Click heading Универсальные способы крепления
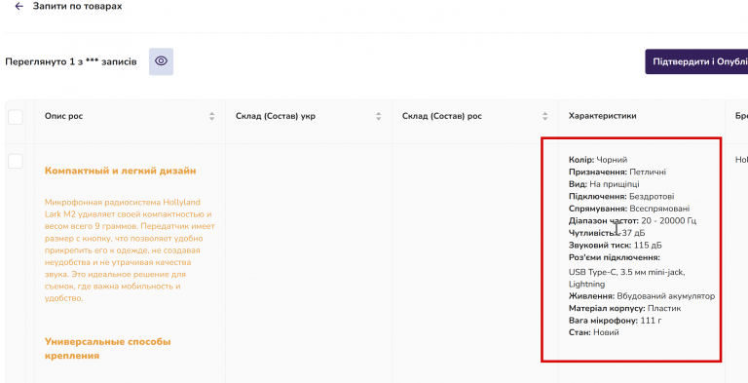Screen dimensions: 748x383 (x=108, y=349)
